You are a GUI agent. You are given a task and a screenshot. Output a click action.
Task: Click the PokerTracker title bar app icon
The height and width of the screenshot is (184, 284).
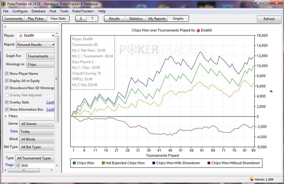3,4
